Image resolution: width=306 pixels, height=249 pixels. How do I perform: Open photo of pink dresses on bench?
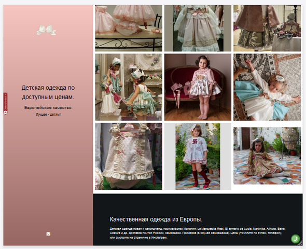(x=129, y=28)
